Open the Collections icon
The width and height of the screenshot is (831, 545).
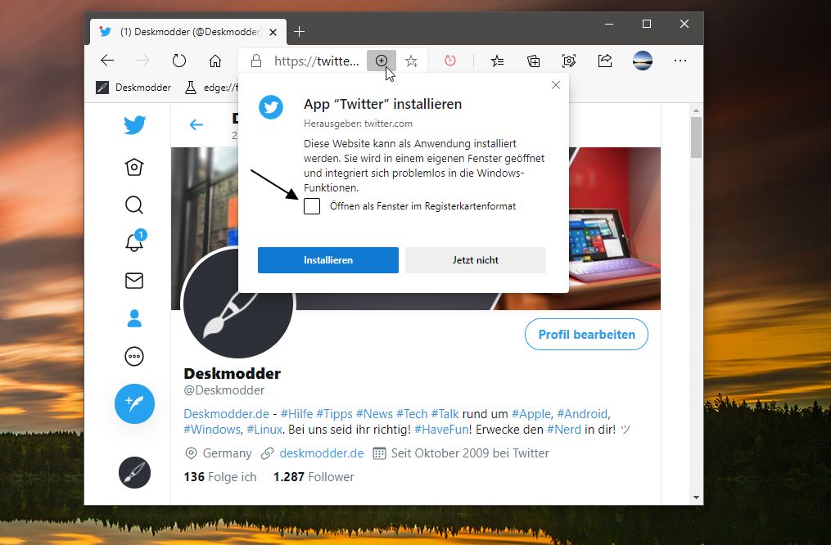(x=533, y=61)
